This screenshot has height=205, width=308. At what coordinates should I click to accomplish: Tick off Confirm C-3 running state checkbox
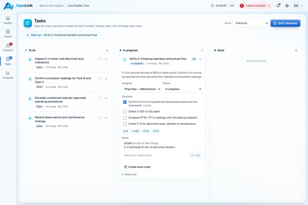[x=125, y=102]
